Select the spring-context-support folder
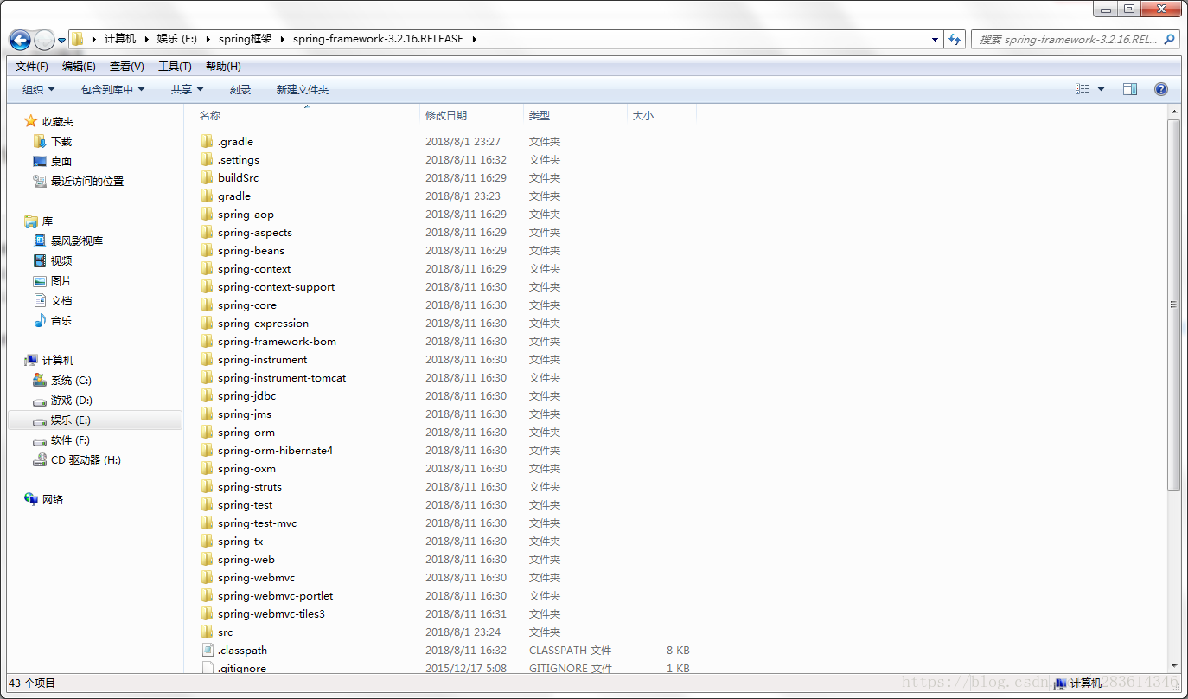Screen dimensions: 1188x699 [267, 286]
